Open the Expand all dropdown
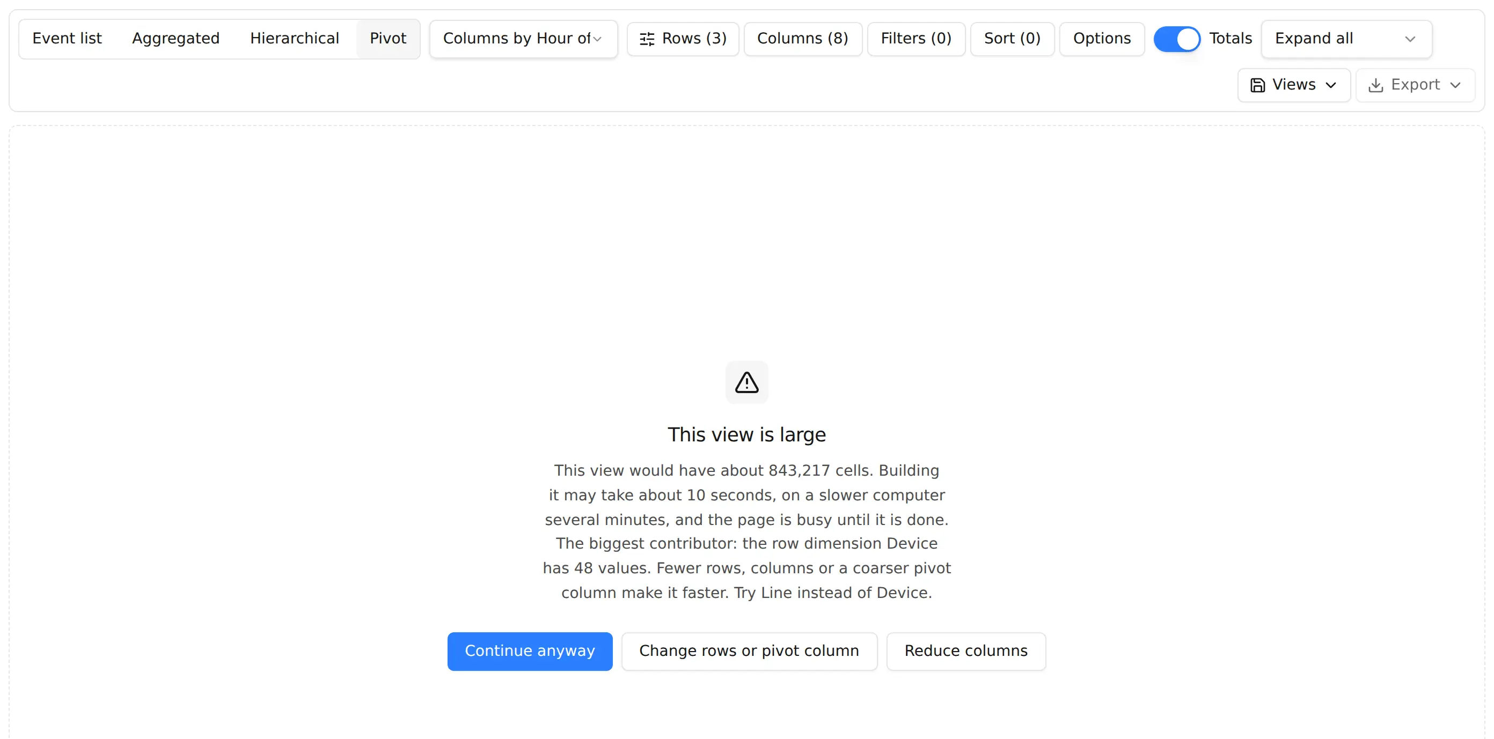The height and width of the screenshot is (739, 1494). click(x=1346, y=39)
